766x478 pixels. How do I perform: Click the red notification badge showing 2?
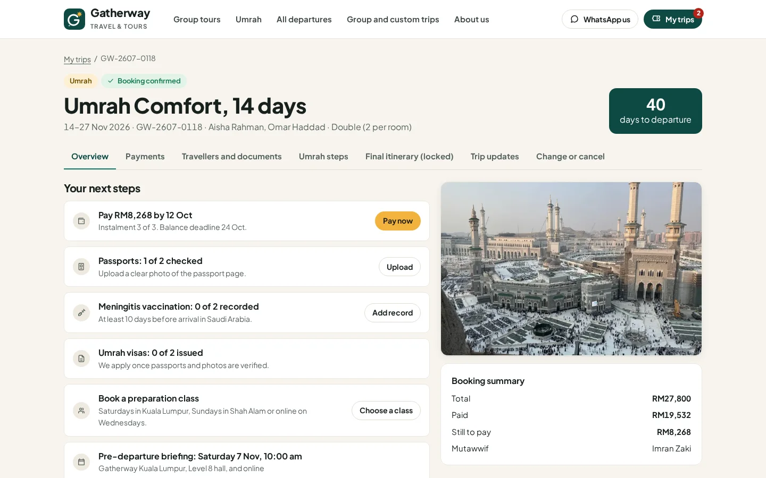(x=698, y=13)
